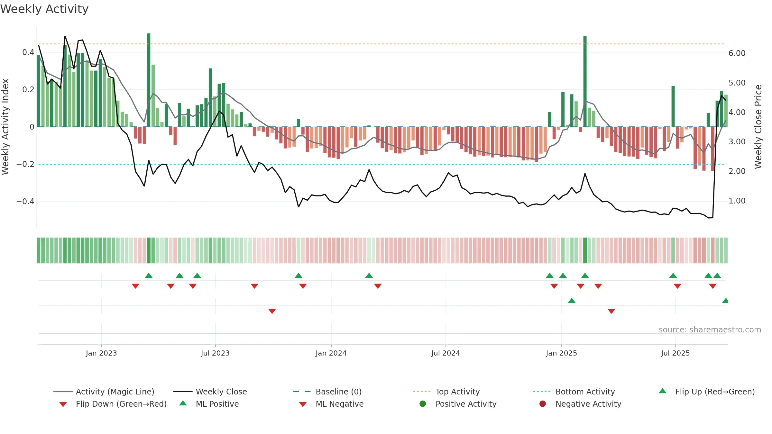The width and height of the screenshot is (772, 434).
Task: Click the green Positive Activity legend circle
Action: coord(423,403)
